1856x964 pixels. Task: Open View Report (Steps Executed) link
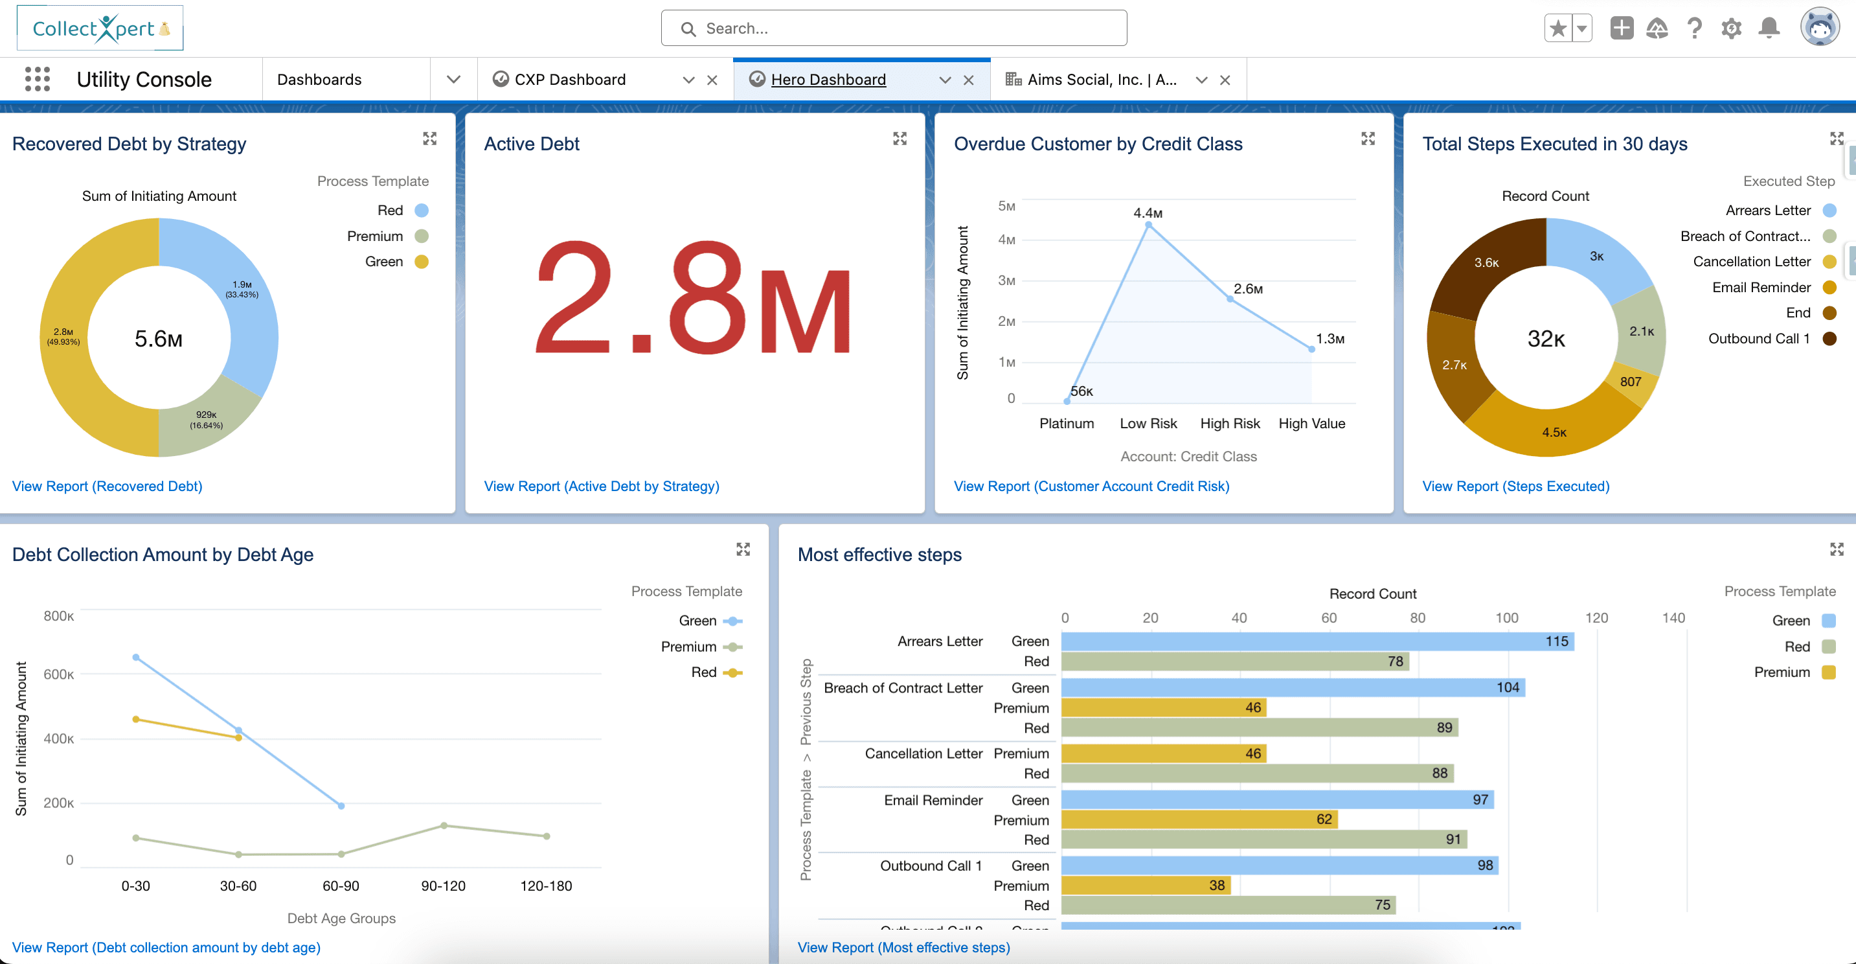coord(1516,486)
